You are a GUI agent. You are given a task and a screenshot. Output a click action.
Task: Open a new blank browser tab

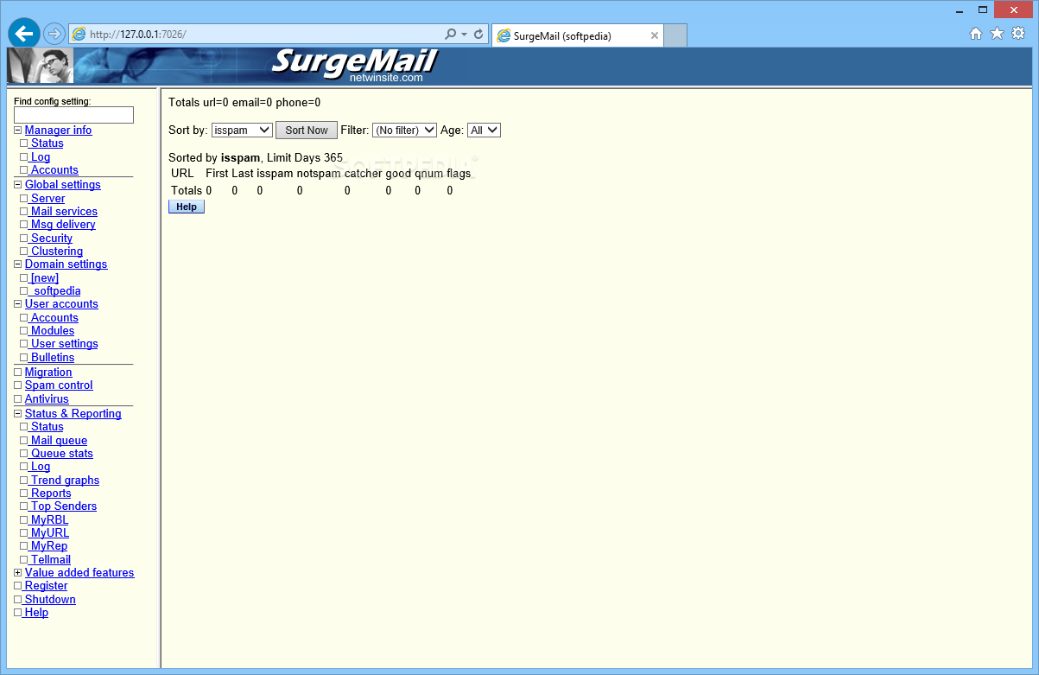675,35
